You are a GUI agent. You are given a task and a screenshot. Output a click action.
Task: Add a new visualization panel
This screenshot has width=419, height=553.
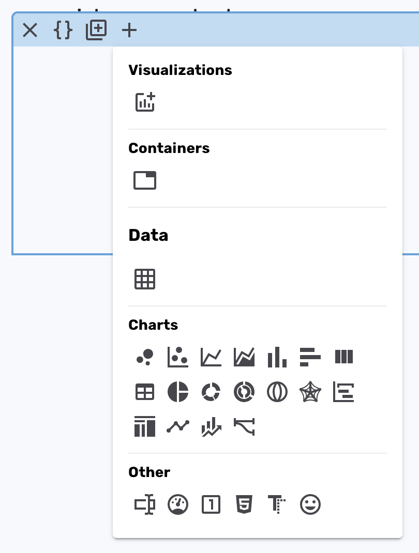click(x=145, y=102)
